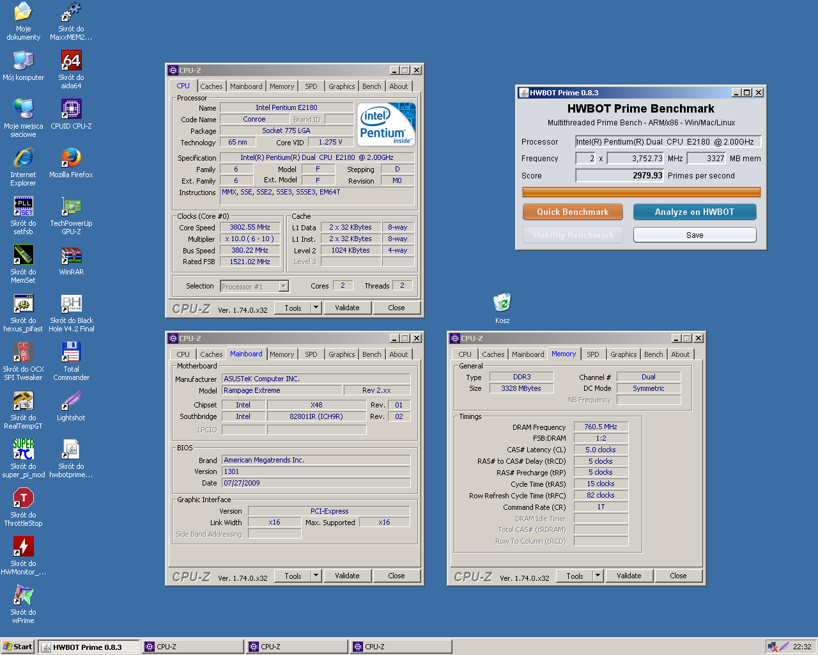Screen dimensions: 818x655
Task: Launch Mozilla Firefox desktop icon
Action: point(71,157)
